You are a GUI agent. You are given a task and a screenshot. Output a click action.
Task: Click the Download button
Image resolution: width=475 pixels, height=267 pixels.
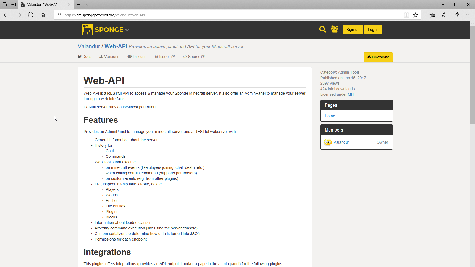click(378, 57)
